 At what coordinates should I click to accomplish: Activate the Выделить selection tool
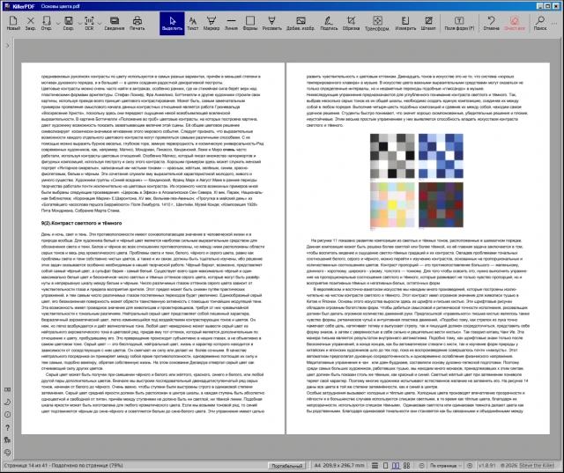click(172, 24)
